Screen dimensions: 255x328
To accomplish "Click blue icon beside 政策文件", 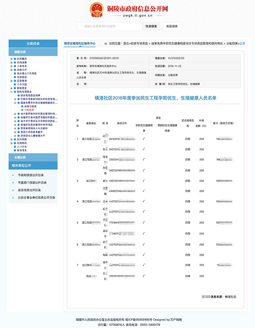I will pos(15,70).
